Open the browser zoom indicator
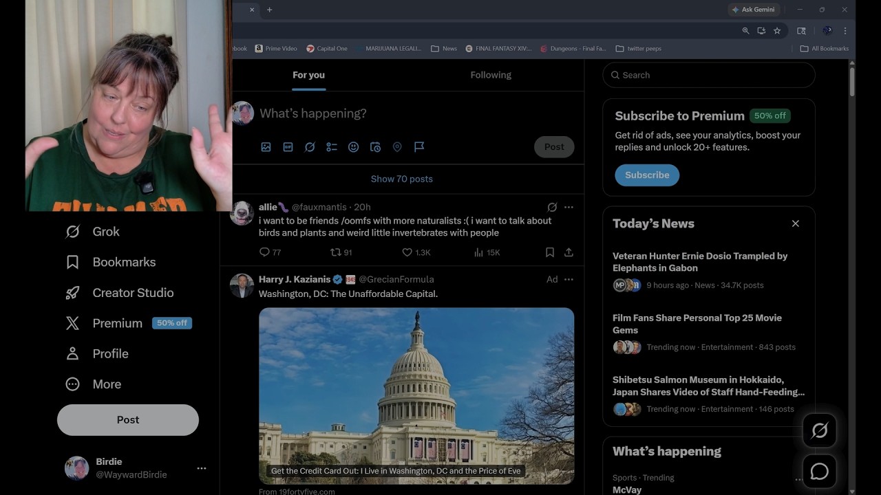Screen dimensions: 881x495 coord(745,31)
